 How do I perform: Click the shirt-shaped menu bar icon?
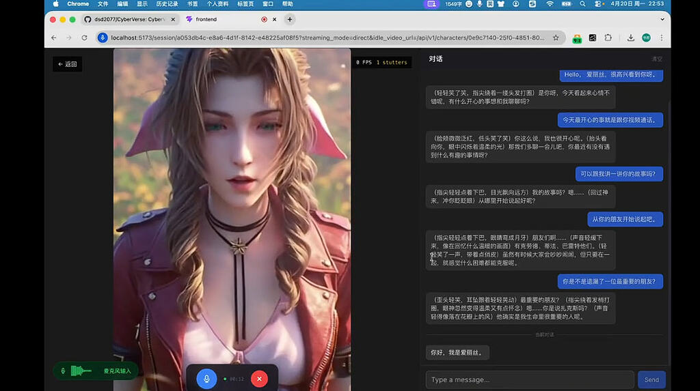coord(501,4)
